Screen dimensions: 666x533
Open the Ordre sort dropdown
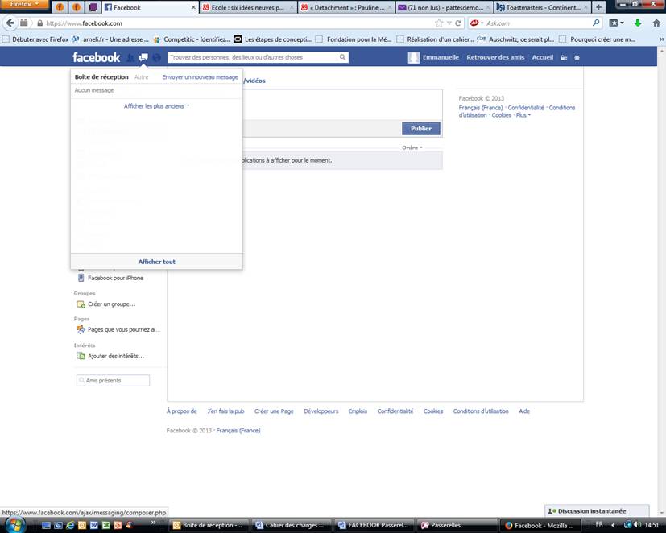412,147
